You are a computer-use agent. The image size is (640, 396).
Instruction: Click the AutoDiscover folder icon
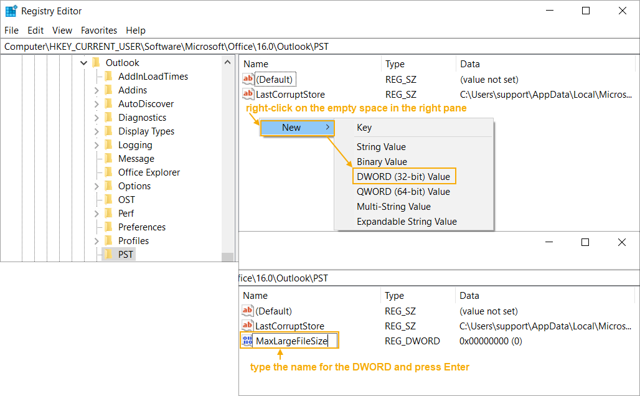108,104
